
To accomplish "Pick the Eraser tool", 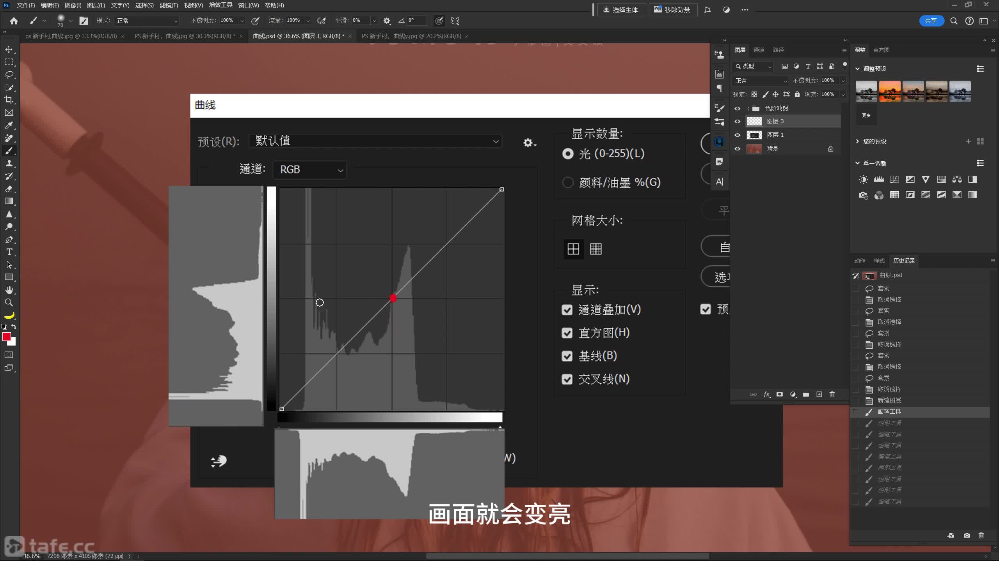I will coord(9,189).
